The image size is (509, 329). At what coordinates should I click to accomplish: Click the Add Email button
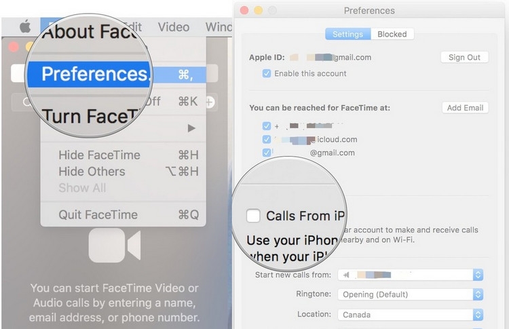tap(465, 108)
